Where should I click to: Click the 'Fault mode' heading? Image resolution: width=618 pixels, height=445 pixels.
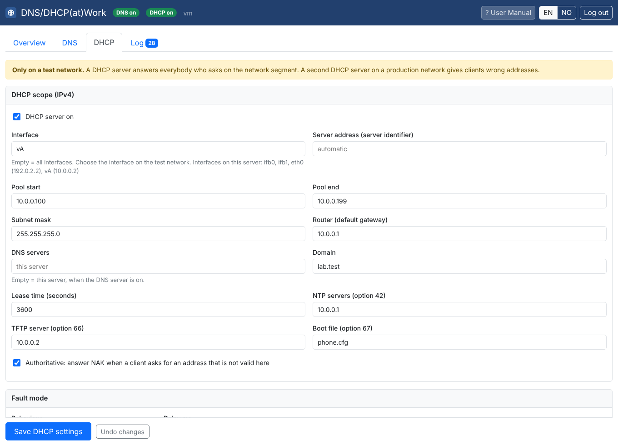click(30, 398)
